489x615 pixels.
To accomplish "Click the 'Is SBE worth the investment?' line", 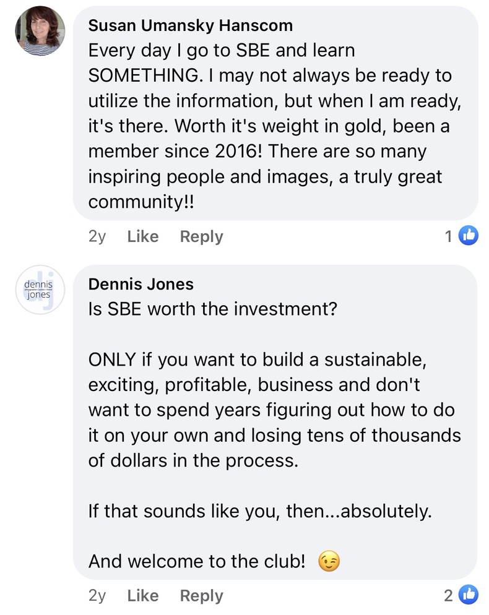I will tap(212, 309).
